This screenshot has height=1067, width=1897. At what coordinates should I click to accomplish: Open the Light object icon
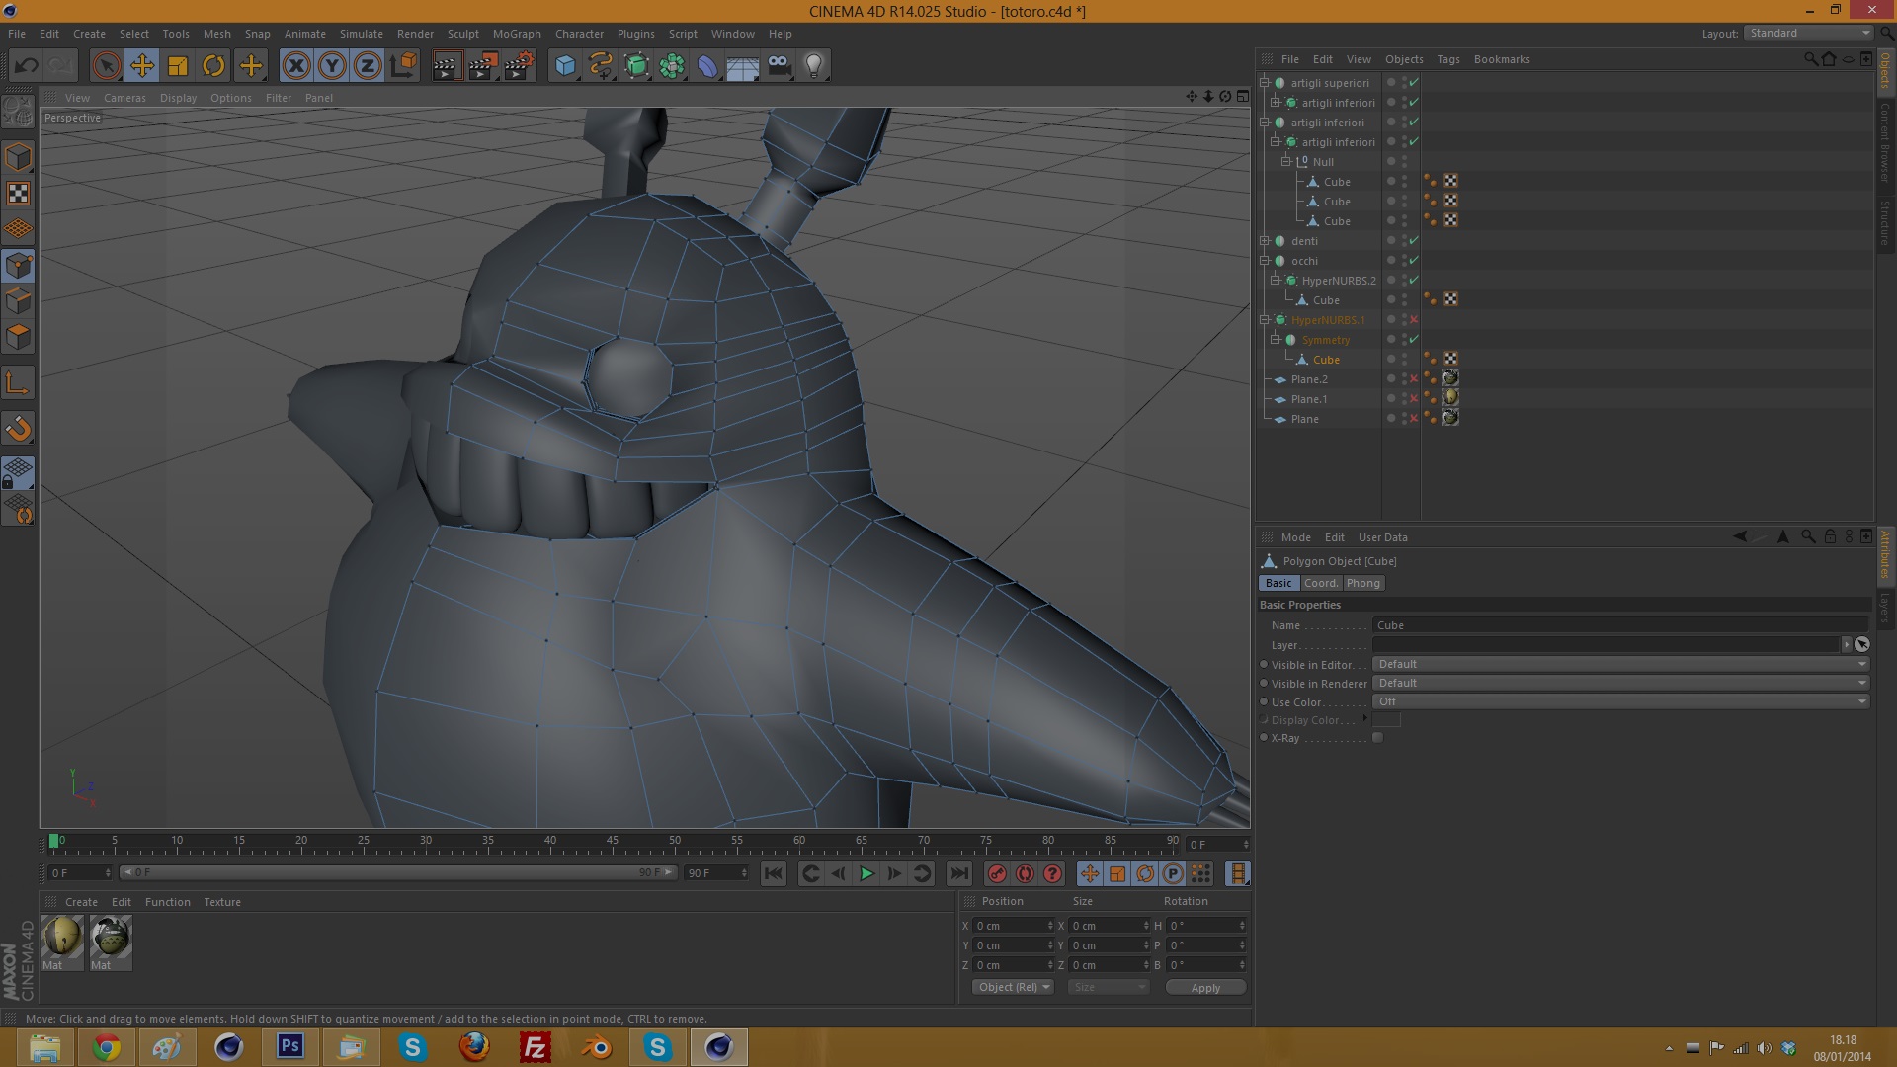(814, 66)
